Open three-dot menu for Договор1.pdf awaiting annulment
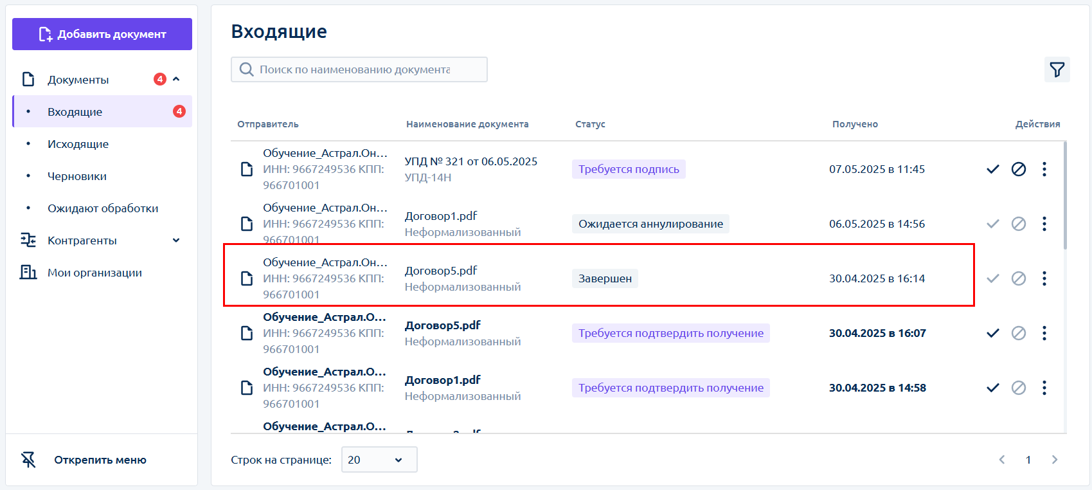Image resolution: width=1092 pixels, height=490 pixels. click(x=1044, y=224)
